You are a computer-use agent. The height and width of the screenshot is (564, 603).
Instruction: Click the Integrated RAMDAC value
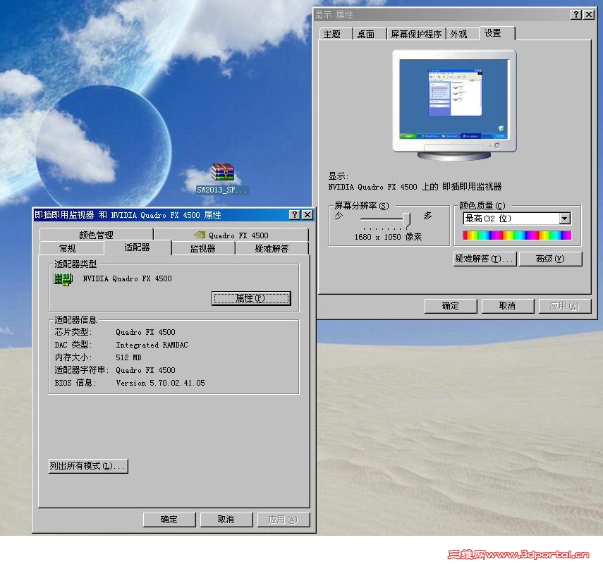click(x=152, y=345)
